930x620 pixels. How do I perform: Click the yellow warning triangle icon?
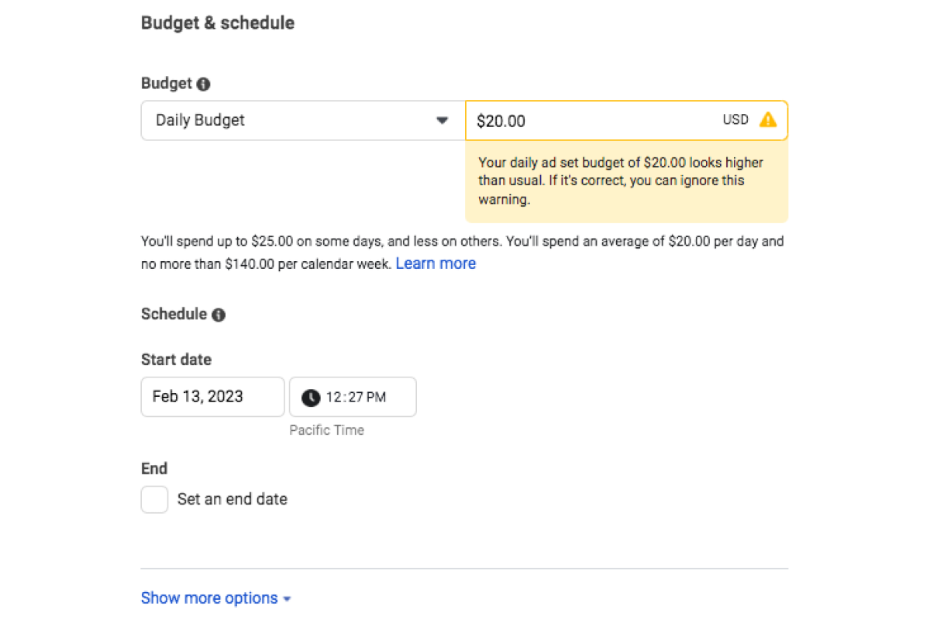click(767, 119)
